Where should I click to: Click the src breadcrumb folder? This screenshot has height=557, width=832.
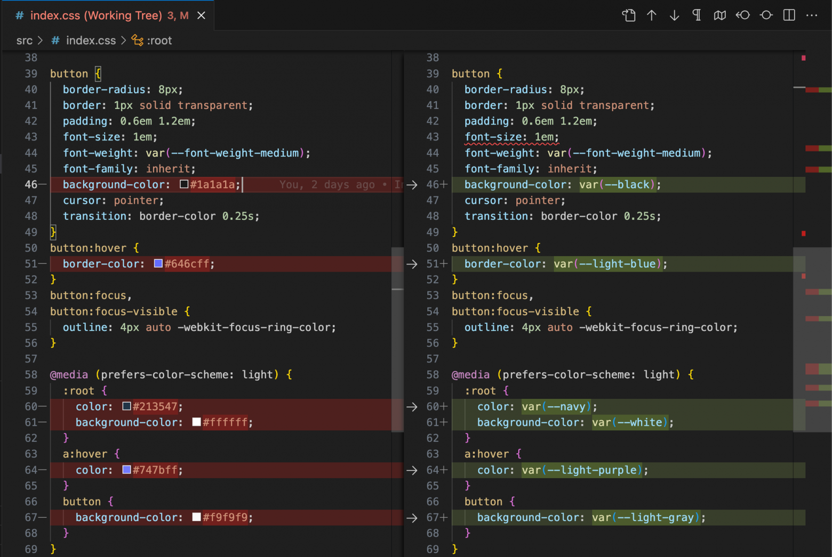25,40
